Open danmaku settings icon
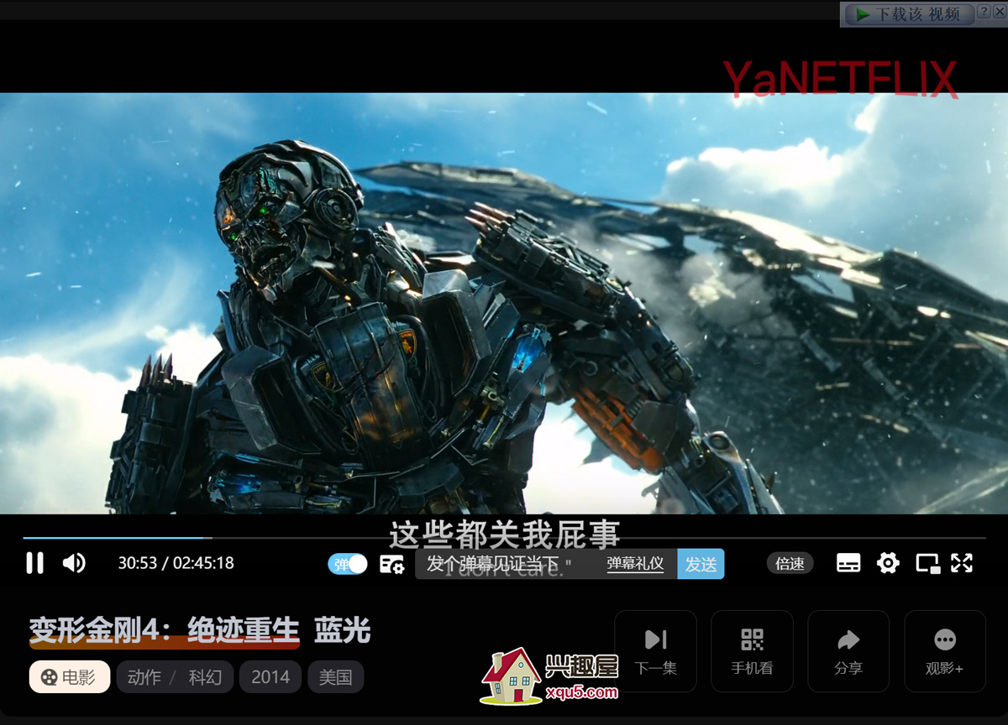The height and width of the screenshot is (725, 1008). [x=391, y=564]
